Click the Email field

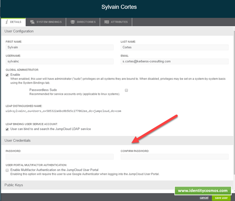175,61
